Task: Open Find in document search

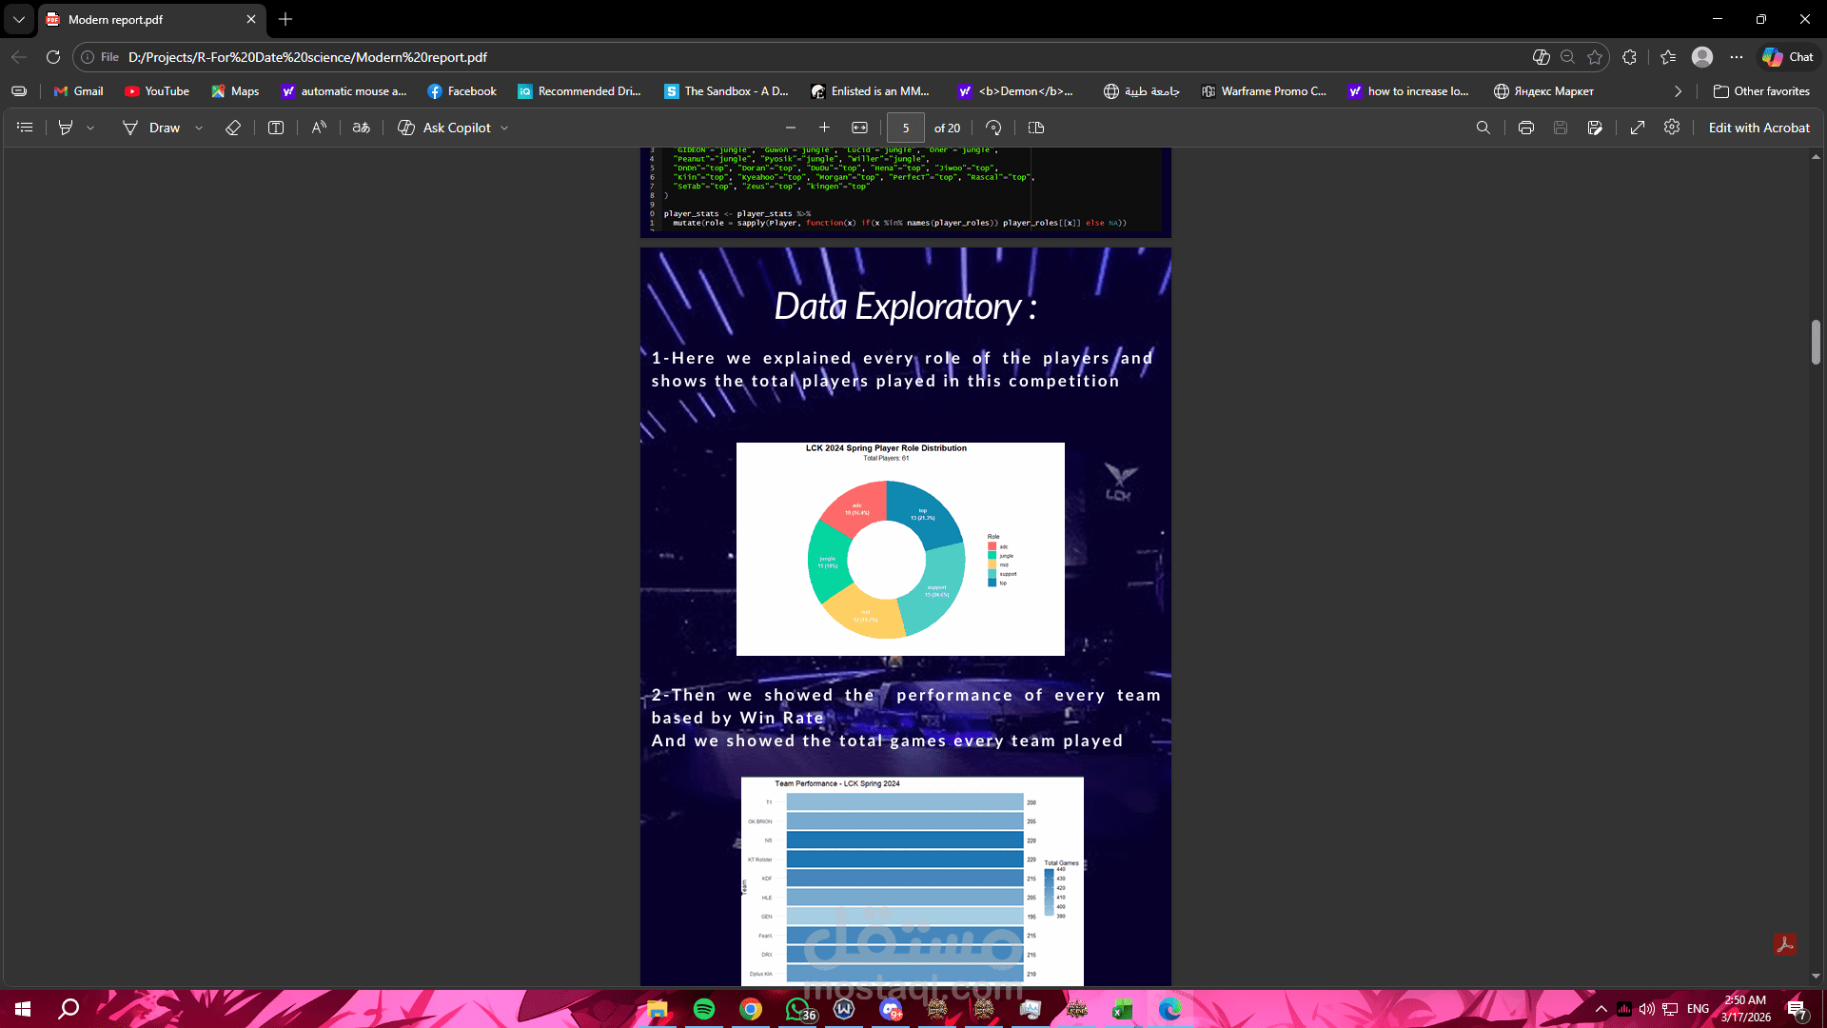Action: coord(1483,128)
